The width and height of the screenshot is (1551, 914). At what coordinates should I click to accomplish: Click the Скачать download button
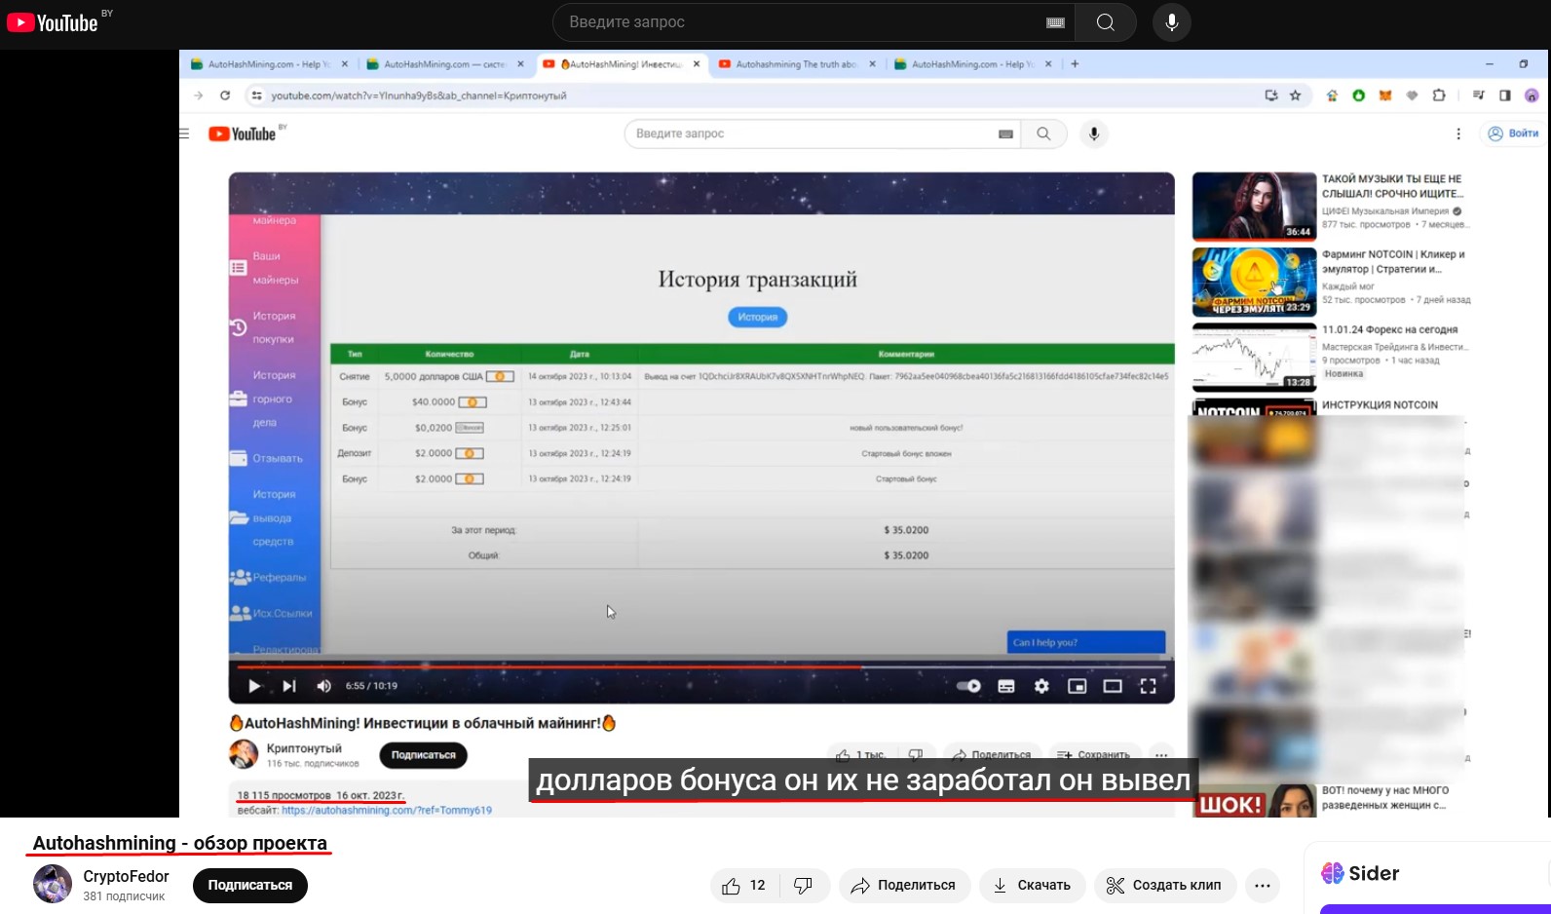[x=1032, y=886]
